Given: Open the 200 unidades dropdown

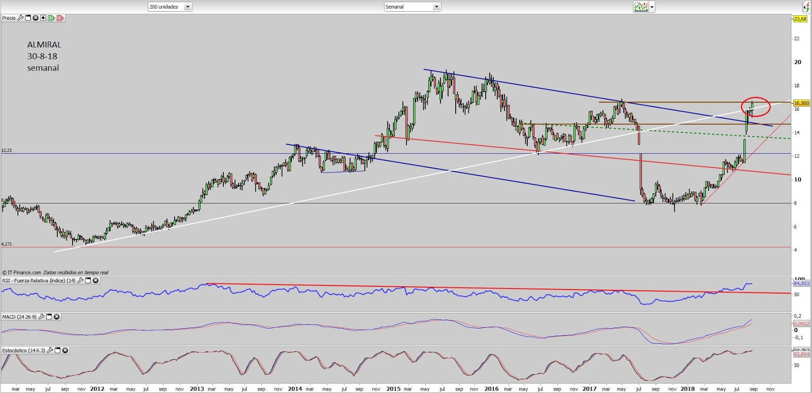Looking at the screenshot, I should 170,7.
